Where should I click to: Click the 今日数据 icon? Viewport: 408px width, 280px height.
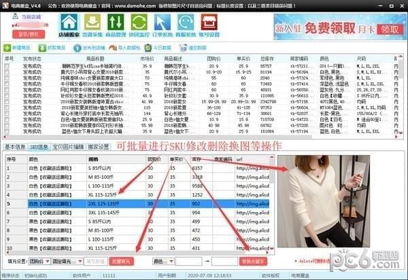point(148,48)
